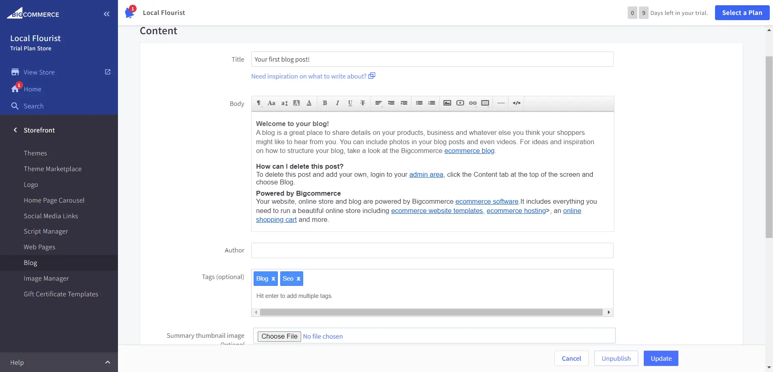Open 'Need inspiration on what to write about?' link
The image size is (773, 372).
click(x=313, y=76)
